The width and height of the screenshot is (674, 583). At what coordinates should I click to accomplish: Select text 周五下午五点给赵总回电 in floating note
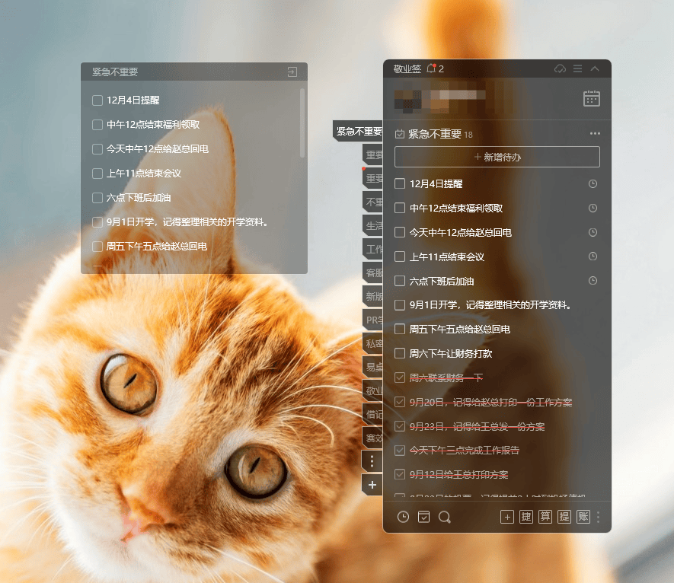(x=156, y=246)
